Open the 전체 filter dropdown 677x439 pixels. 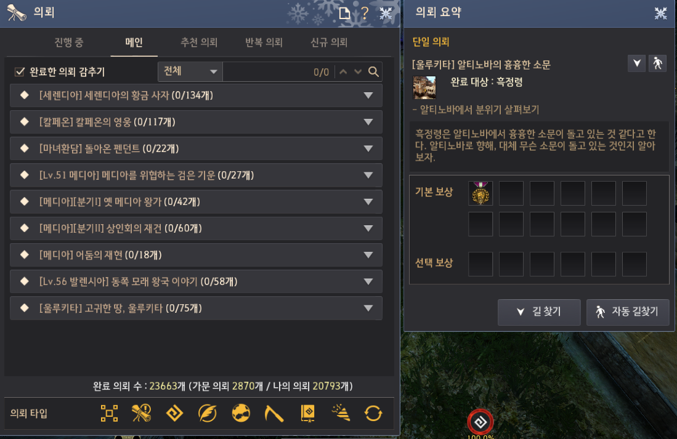[190, 71]
